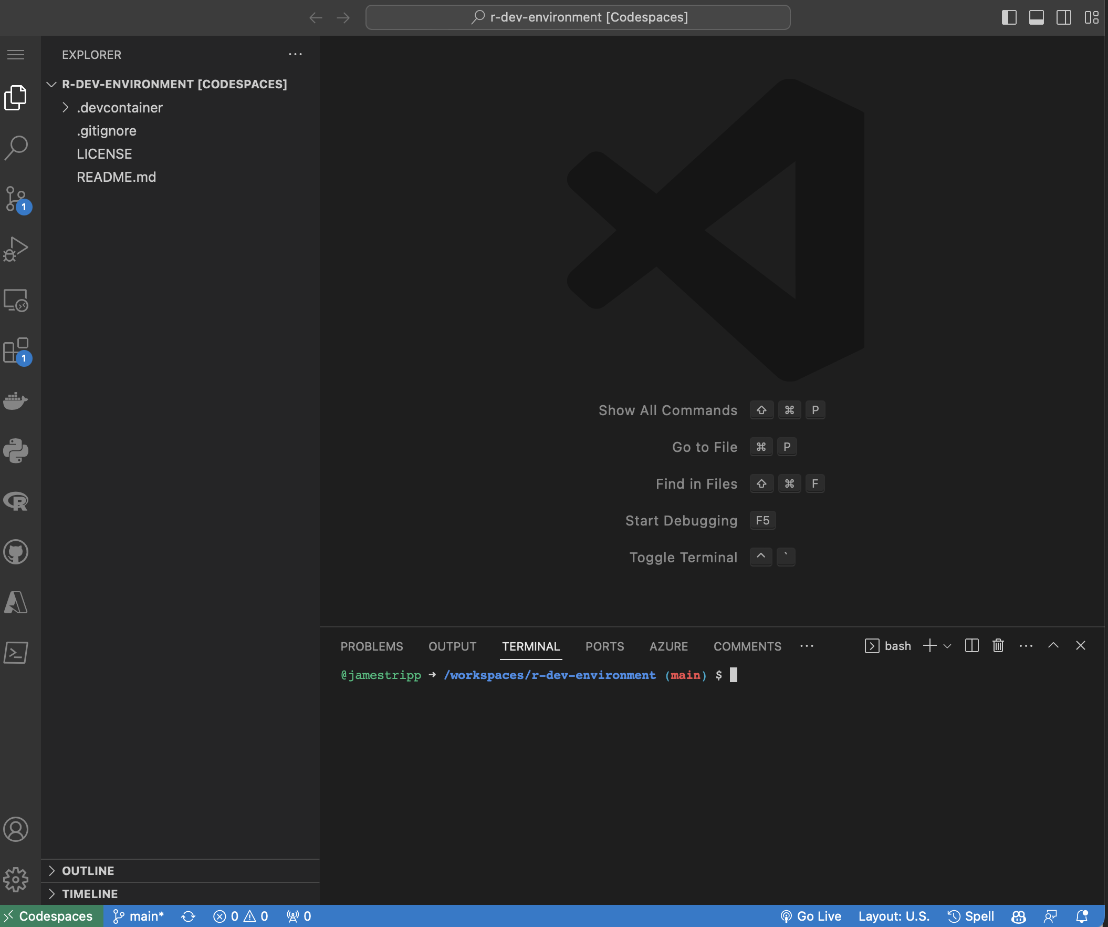Open the Extensions view

[16, 351]
